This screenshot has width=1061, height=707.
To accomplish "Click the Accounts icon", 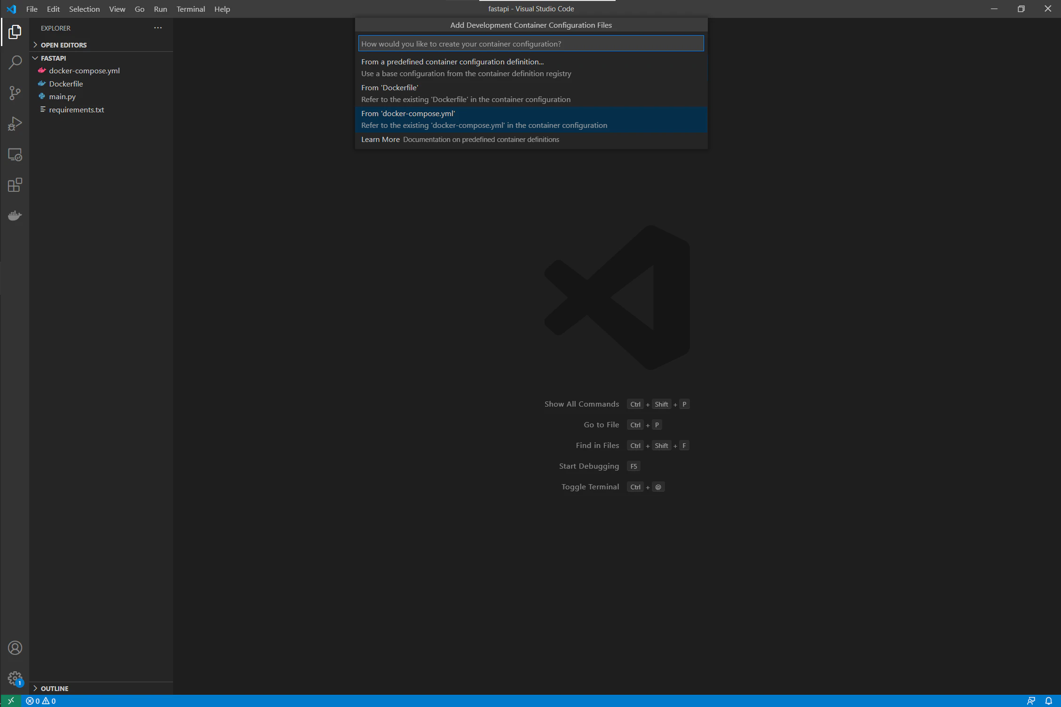I will tap(15, 648).
